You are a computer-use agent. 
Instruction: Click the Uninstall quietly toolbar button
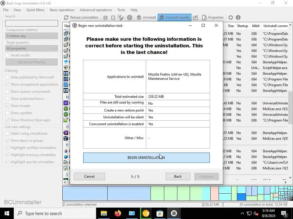coord(175,17)
